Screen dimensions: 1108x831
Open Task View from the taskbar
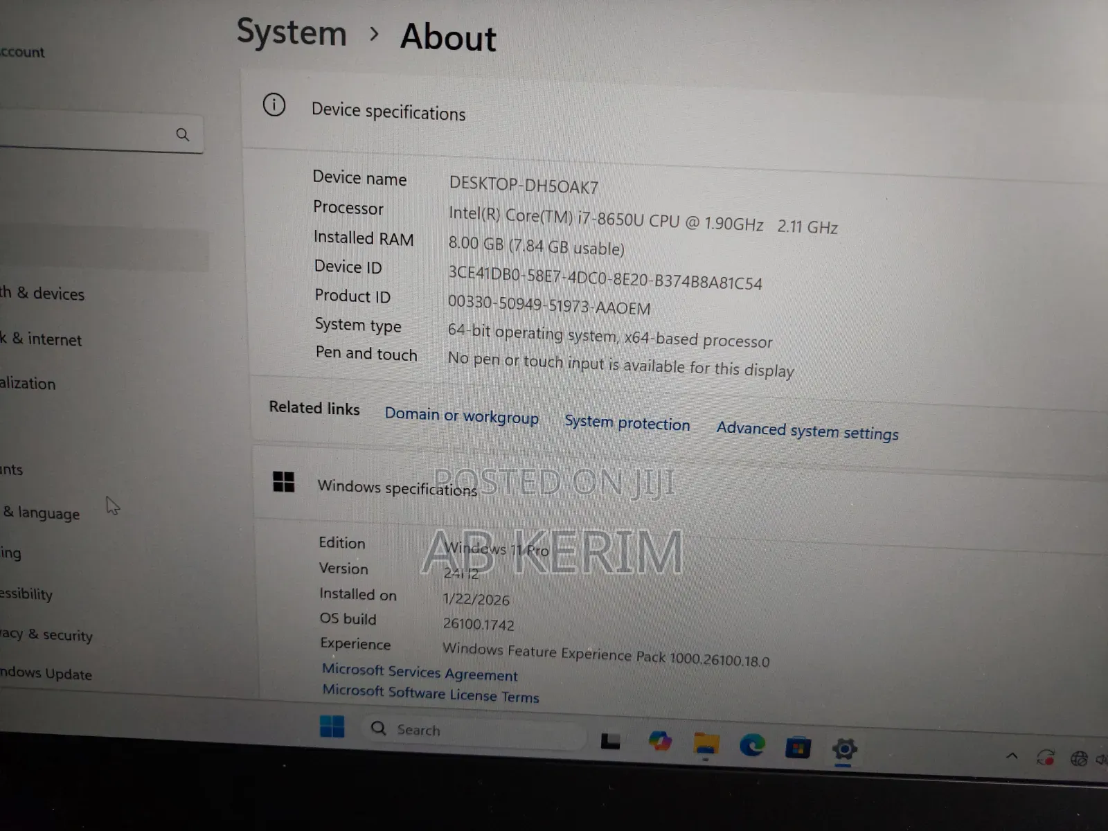(610, 741)
